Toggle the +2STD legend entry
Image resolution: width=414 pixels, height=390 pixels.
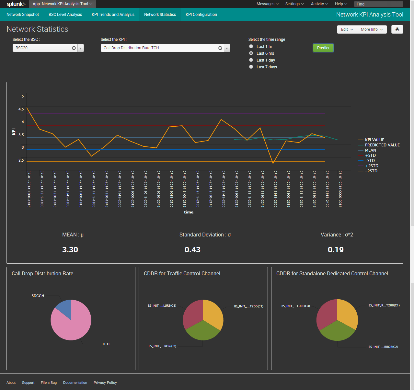click(x=368, y=166)
